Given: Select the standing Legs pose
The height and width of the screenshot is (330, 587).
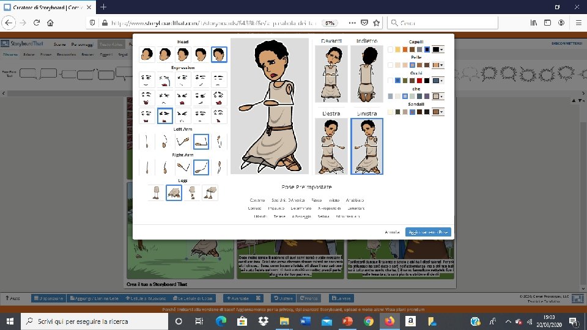Looking at the screenshot, I should [156, 193].
